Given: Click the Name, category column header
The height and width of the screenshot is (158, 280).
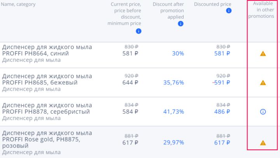Looking at the screenshot, I should pos(18,5).
